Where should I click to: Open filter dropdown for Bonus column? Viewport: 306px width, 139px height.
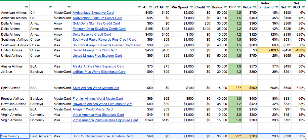point(225,7)
